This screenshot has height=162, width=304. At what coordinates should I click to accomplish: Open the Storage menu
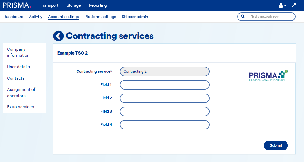click(x=74, y=5)
